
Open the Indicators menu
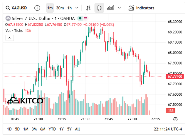pos(141,8)
